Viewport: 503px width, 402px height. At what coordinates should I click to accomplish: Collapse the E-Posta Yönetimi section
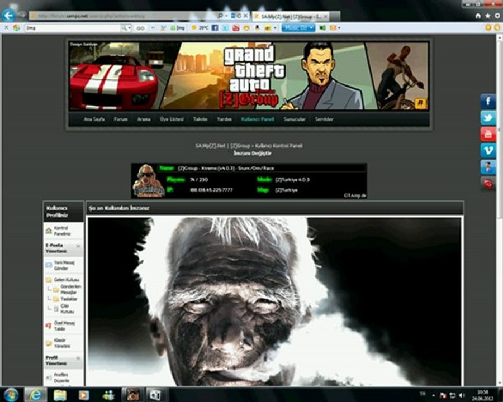(78, 246)
